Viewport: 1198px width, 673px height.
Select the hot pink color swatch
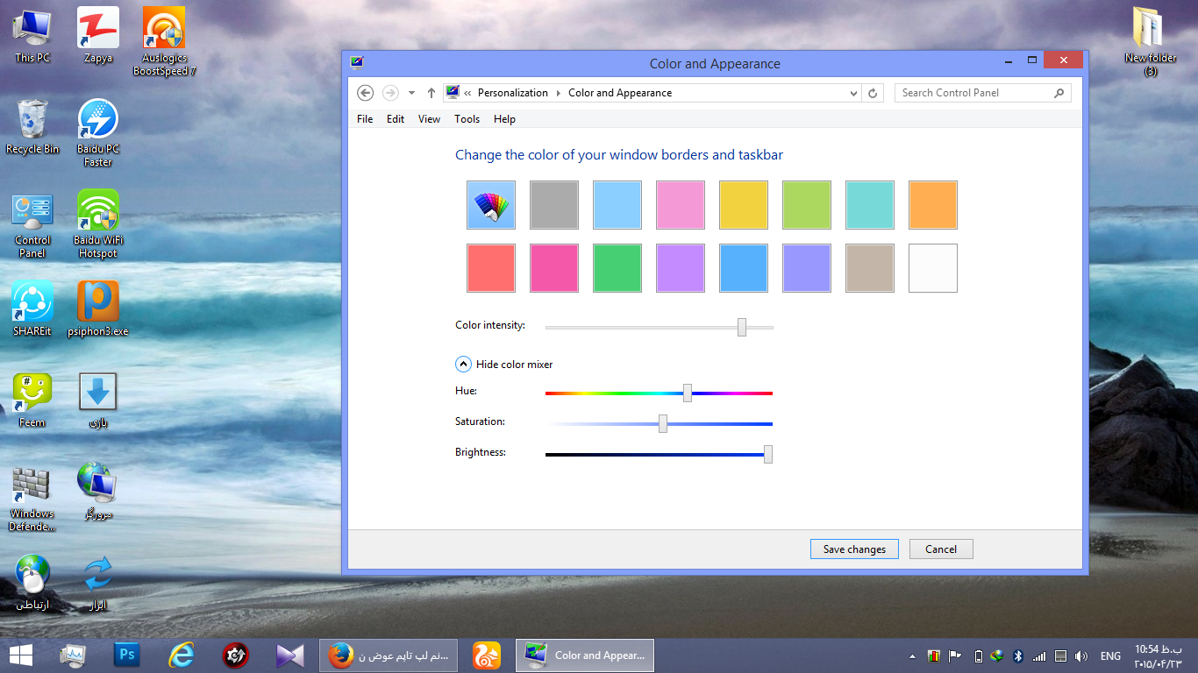coord(554,268)
